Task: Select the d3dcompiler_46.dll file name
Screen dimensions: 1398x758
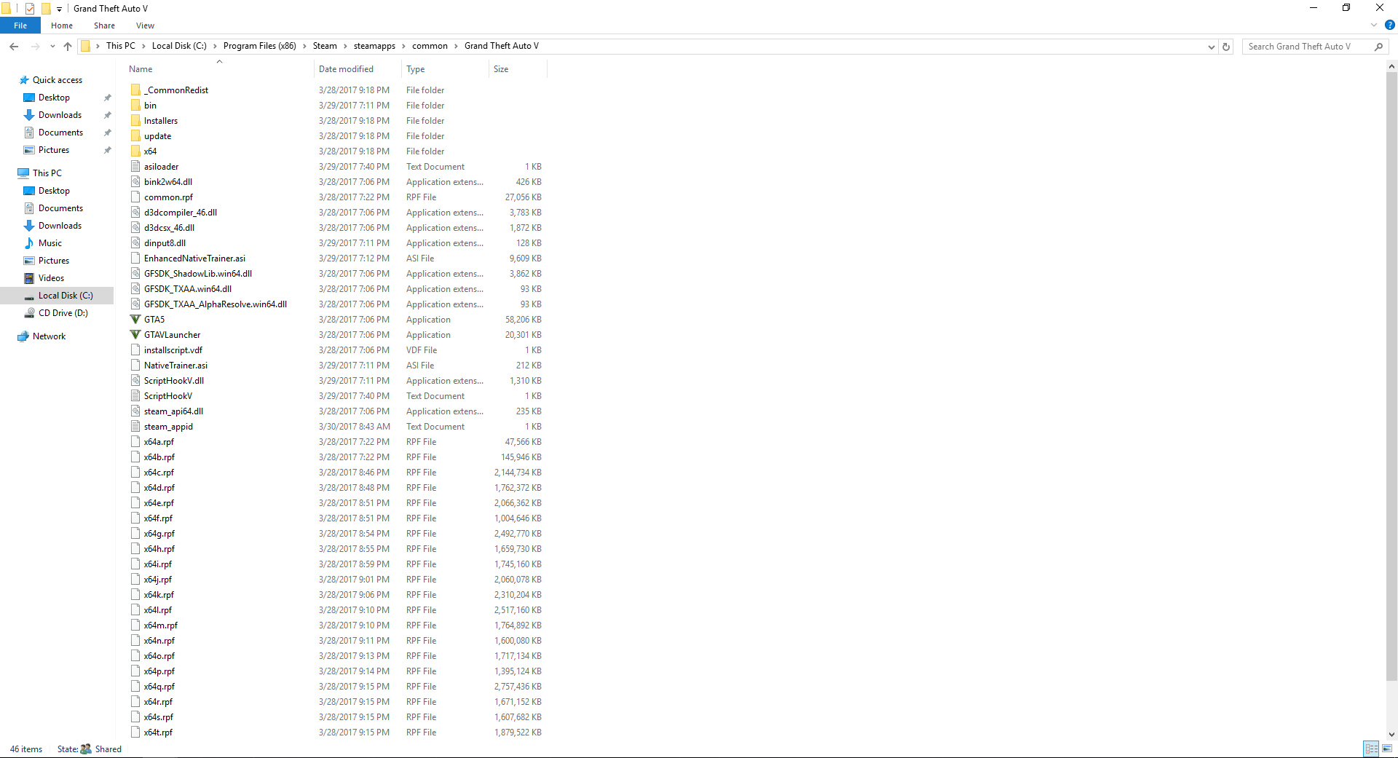Action: (181, 213)
